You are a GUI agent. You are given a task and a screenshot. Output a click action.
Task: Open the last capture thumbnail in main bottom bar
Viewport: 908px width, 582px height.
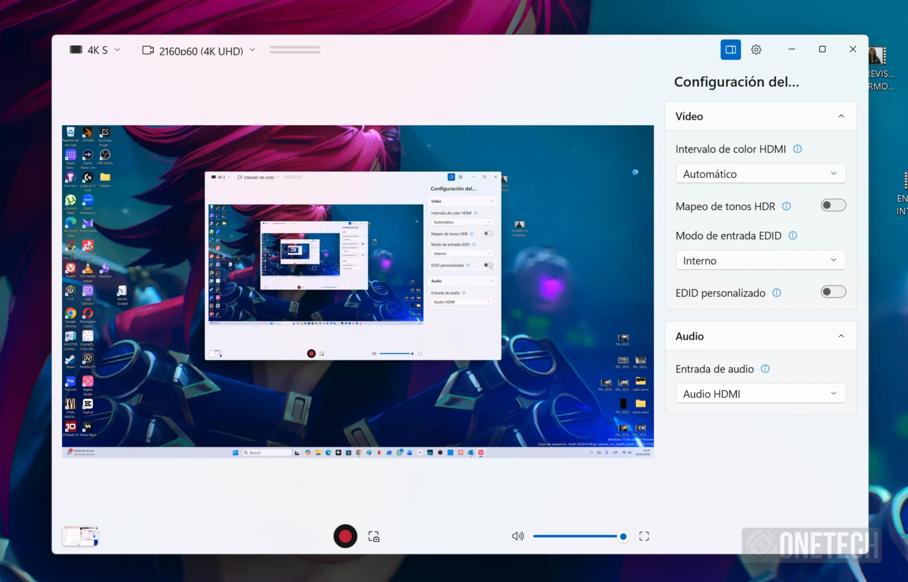pyautogui.click(x=80, y=536)
